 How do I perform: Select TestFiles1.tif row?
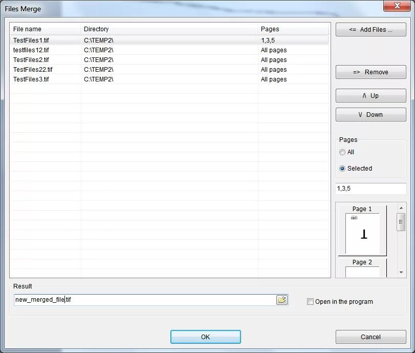(169, 40)
